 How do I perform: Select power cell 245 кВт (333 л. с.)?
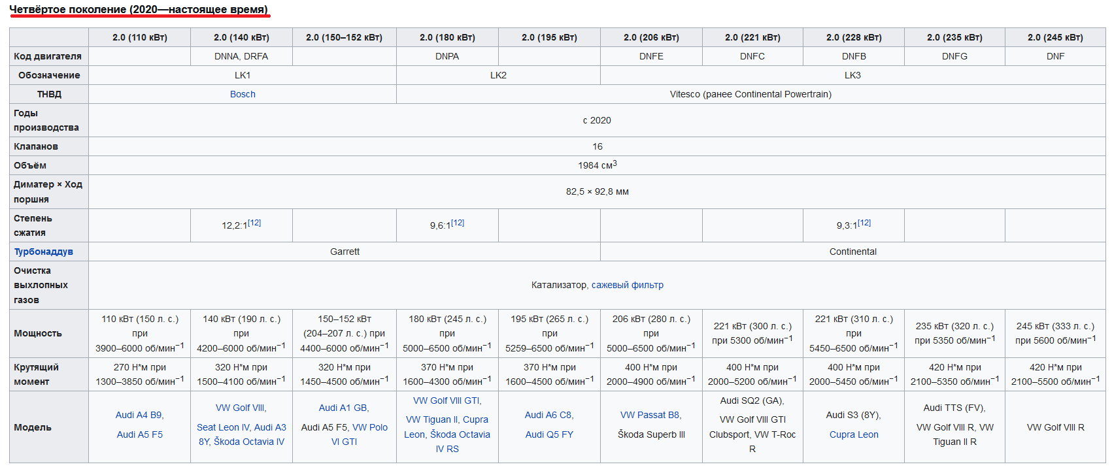1055,333
